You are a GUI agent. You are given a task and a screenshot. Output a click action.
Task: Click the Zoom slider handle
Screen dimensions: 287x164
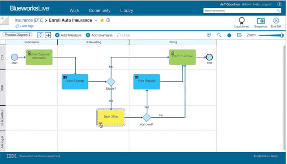pyautogui.click(x=282, y=35)
